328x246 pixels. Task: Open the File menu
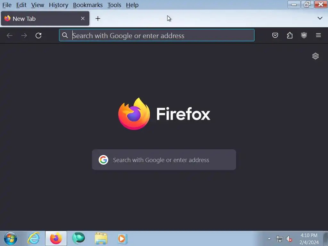pyautogui.click(x=7, y=5)
